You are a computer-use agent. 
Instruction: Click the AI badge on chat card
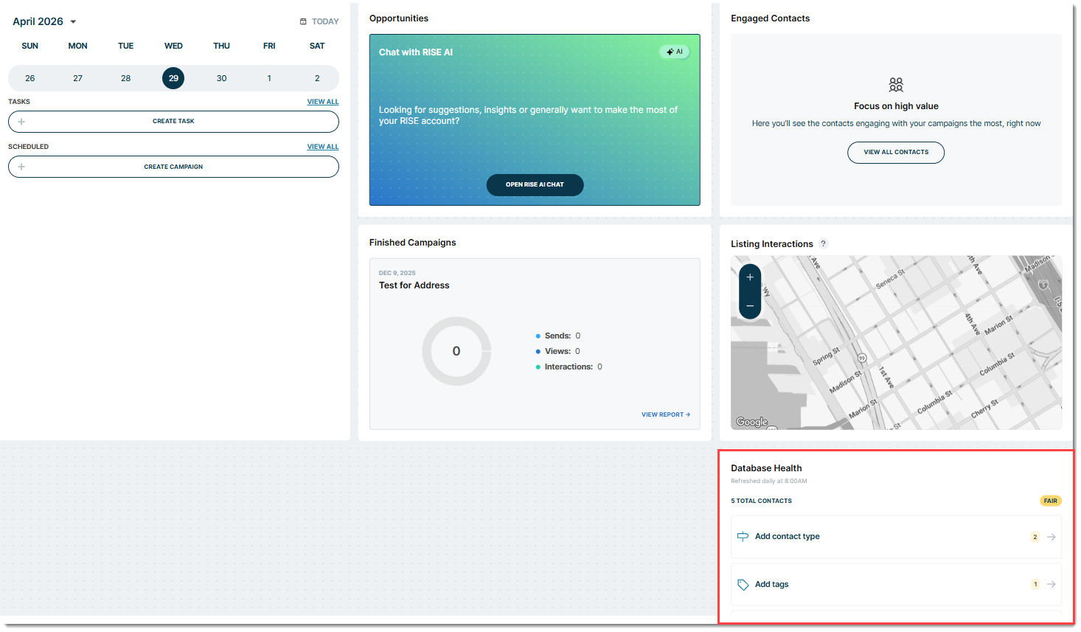[675, 52]
